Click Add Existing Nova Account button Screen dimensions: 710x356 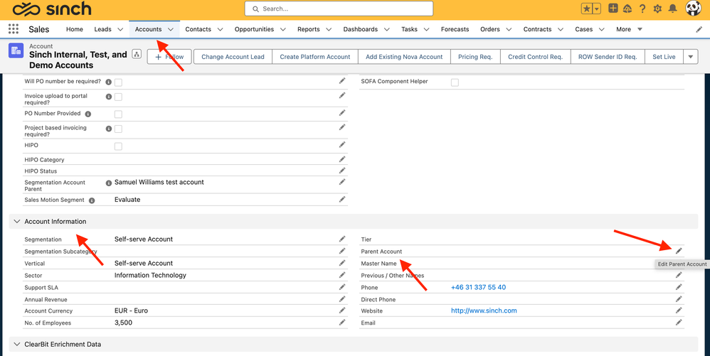pos(404,57)
